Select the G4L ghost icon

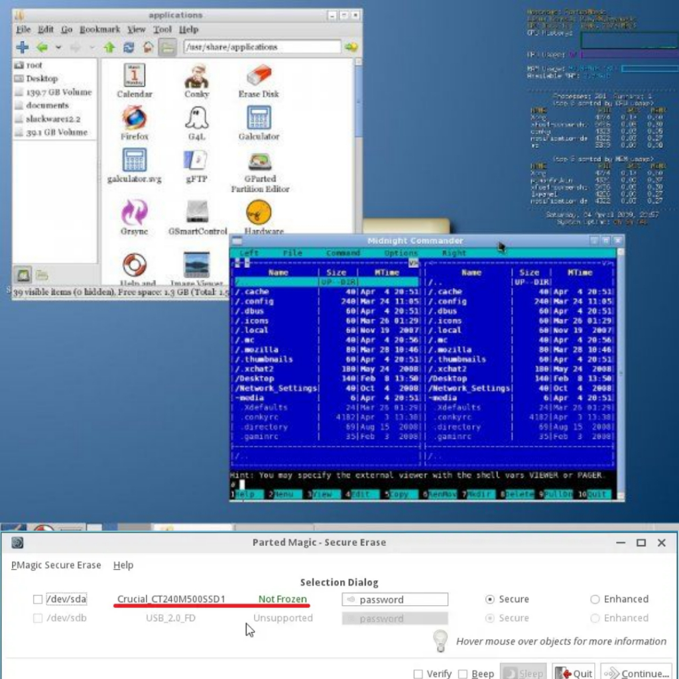tap(196, 118)
